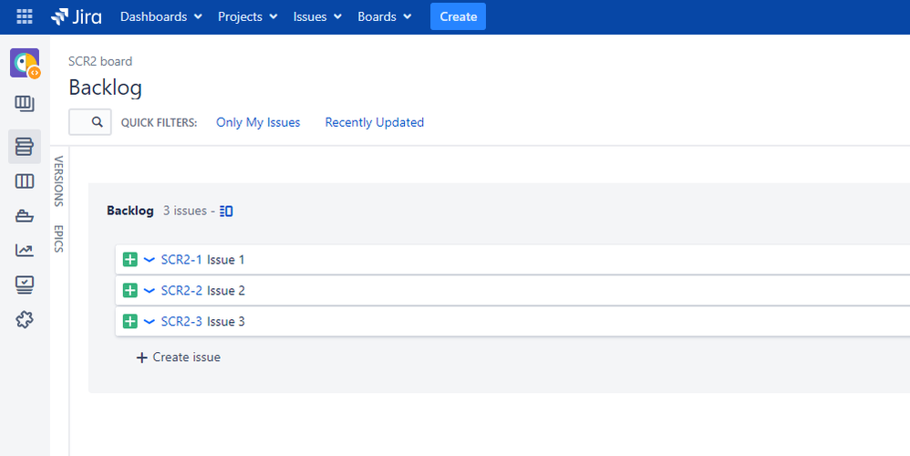Click the priority chevron for SCR2-3

click(x=150, y=321)
